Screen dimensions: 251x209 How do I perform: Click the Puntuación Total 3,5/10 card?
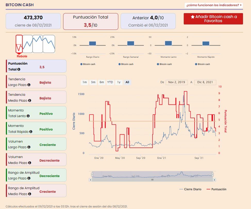coord(91,21)
